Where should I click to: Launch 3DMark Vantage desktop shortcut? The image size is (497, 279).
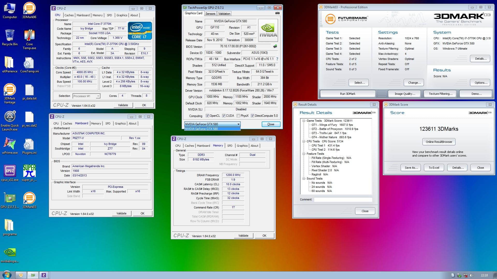10,94
